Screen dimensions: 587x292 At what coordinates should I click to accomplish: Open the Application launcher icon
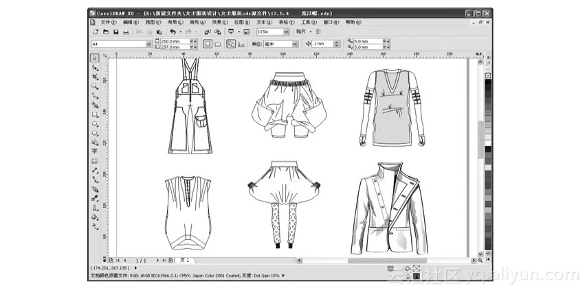[232, 32]
